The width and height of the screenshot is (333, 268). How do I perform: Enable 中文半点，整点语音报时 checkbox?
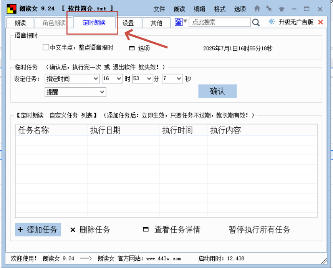(x=45, y=47)
